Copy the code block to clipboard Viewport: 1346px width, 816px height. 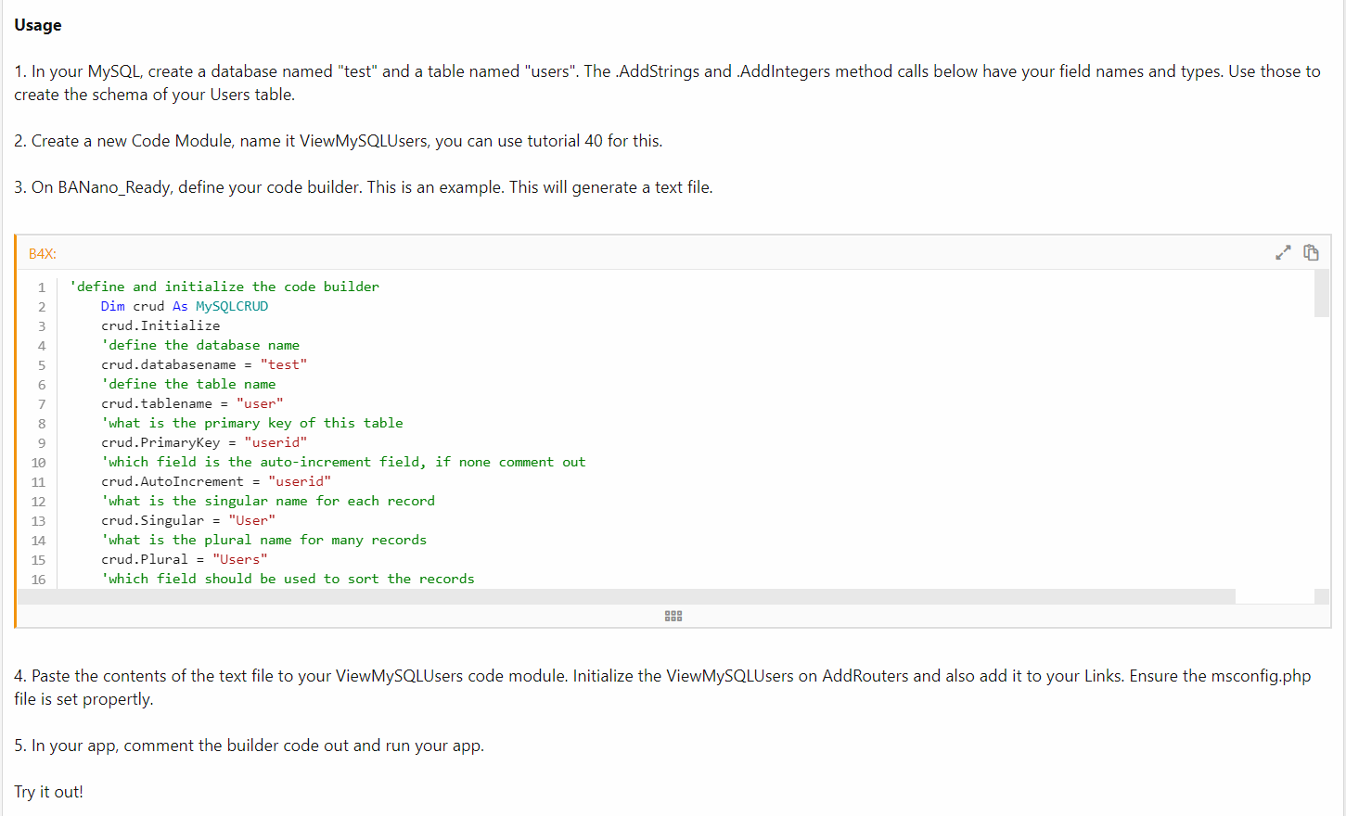(x=1311, y=252)
